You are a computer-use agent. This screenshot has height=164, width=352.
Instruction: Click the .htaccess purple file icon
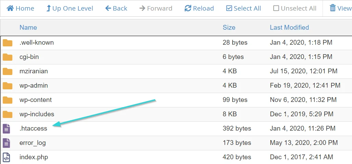point(6,129)
